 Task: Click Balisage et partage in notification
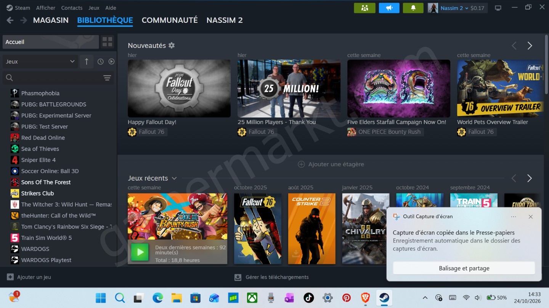(x=464, y=268)
